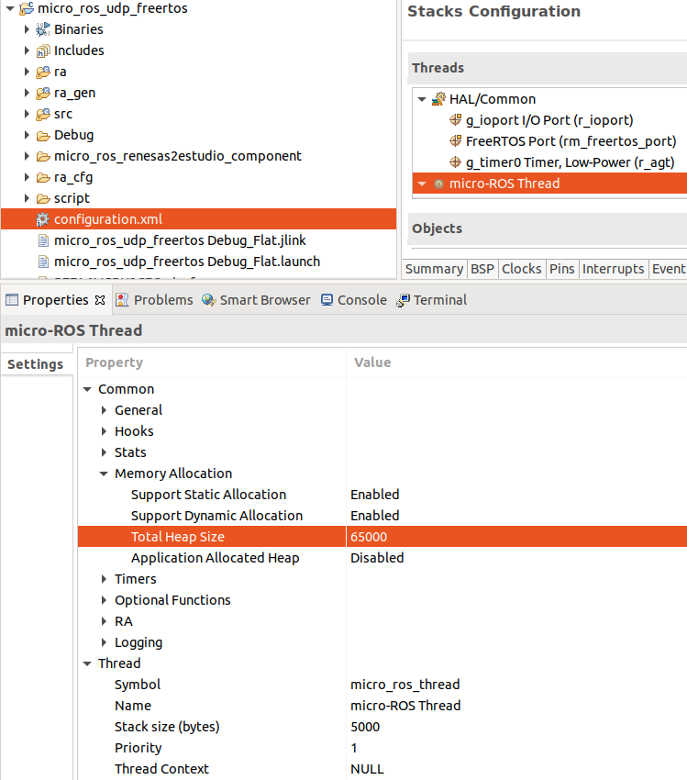Click the ra_cfg folder icon
The height and width of the screenshot is (780, 687).
tap(43, 178)
